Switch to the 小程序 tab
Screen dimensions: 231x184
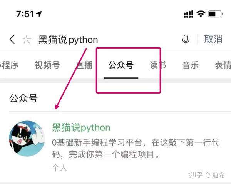coord(9,65)
